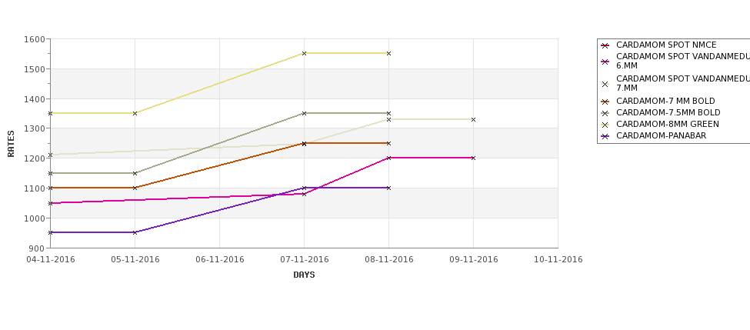This screenshot has height=330, width=750.
Task: Click the magenta 6.MM legend marker
Action: tap(605, 62)
